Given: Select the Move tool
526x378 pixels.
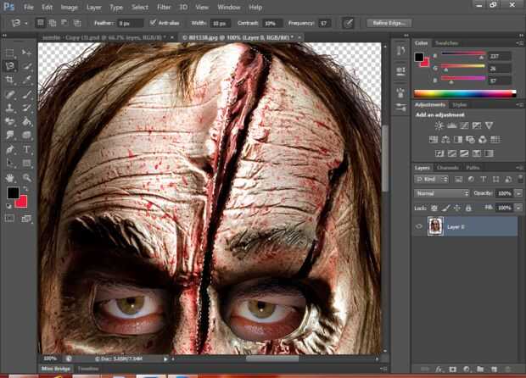Looking at the screenshot, I should point(27,53).
